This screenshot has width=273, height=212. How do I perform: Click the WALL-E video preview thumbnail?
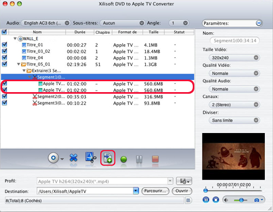click(233, 156)
